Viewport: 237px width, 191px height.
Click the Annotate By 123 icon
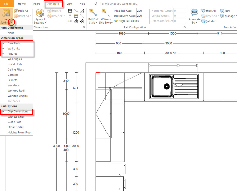pyautogui.click(x=194, y=13)
